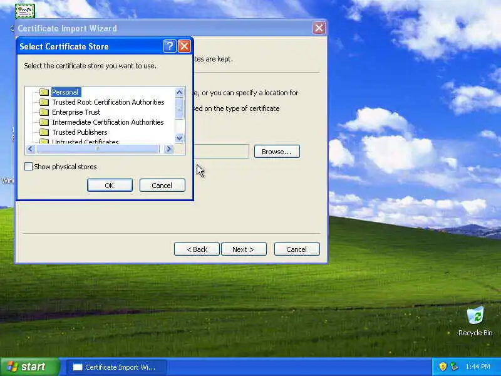Screen dimensions: 501x376
Task: Click the network connection tray icon
Action: [x=454, y=367]
